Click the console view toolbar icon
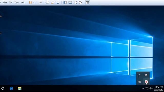164x92 pixels. 88,3
